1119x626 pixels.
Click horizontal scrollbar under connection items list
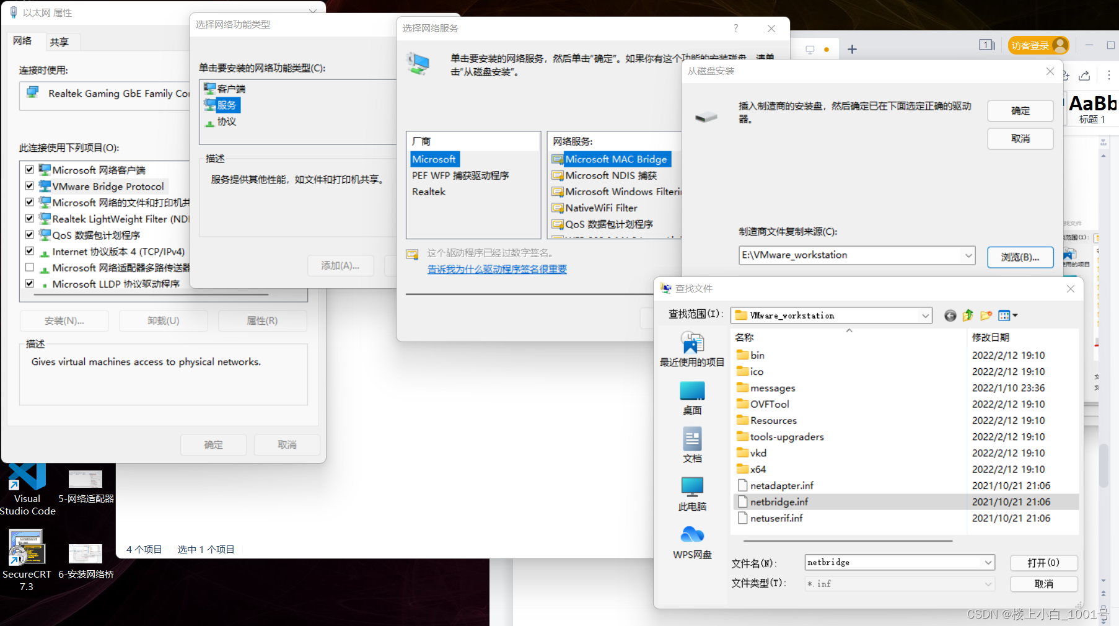pyautogui.click(x=151, y=294)
